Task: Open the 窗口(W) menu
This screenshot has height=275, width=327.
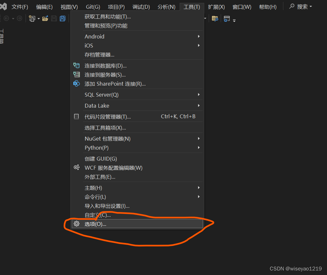Action: [242, 7]
